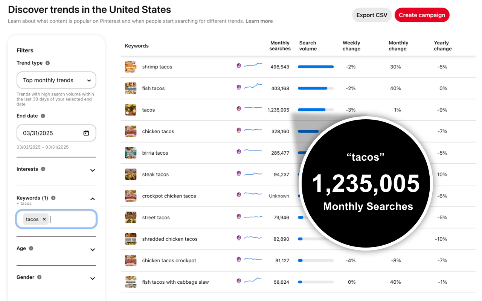Collapse the Keywords filter section
482x301 pixels.
92,199
